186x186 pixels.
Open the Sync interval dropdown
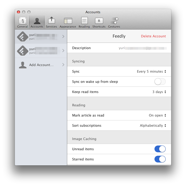click(151, 71)
